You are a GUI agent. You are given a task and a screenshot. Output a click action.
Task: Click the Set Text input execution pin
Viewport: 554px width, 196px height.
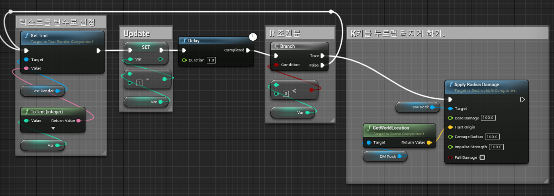(26, 50)
